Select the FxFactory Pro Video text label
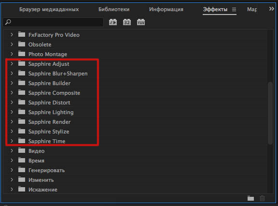The image size is (278, 206). (x=54, y=35)
